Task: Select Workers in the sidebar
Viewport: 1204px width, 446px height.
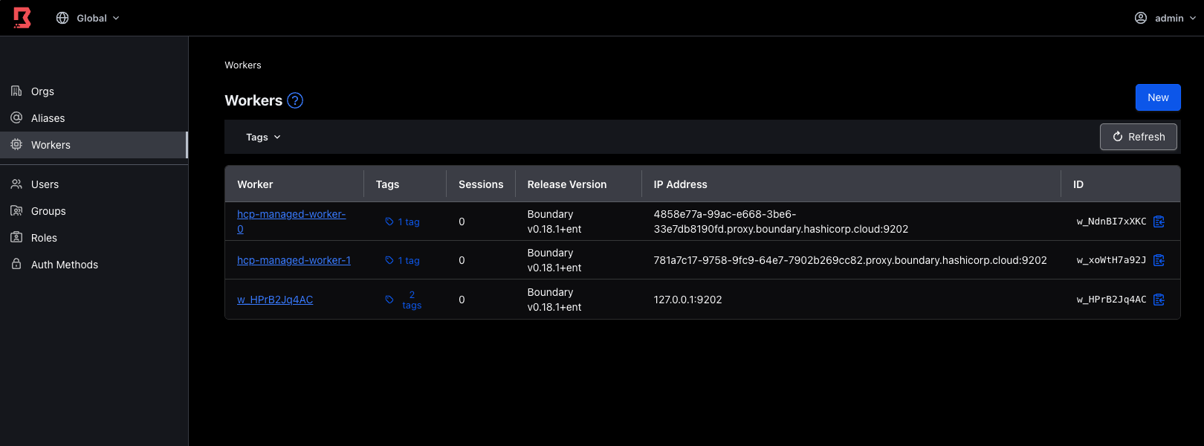Action: (94, 145)
